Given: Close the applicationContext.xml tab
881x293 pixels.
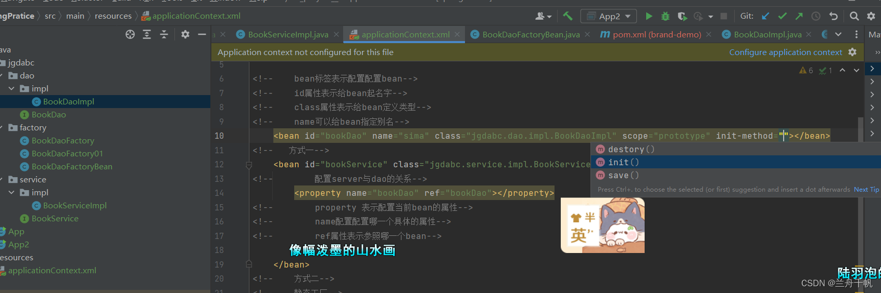Looking at the screenshot, I should point(457,34).
